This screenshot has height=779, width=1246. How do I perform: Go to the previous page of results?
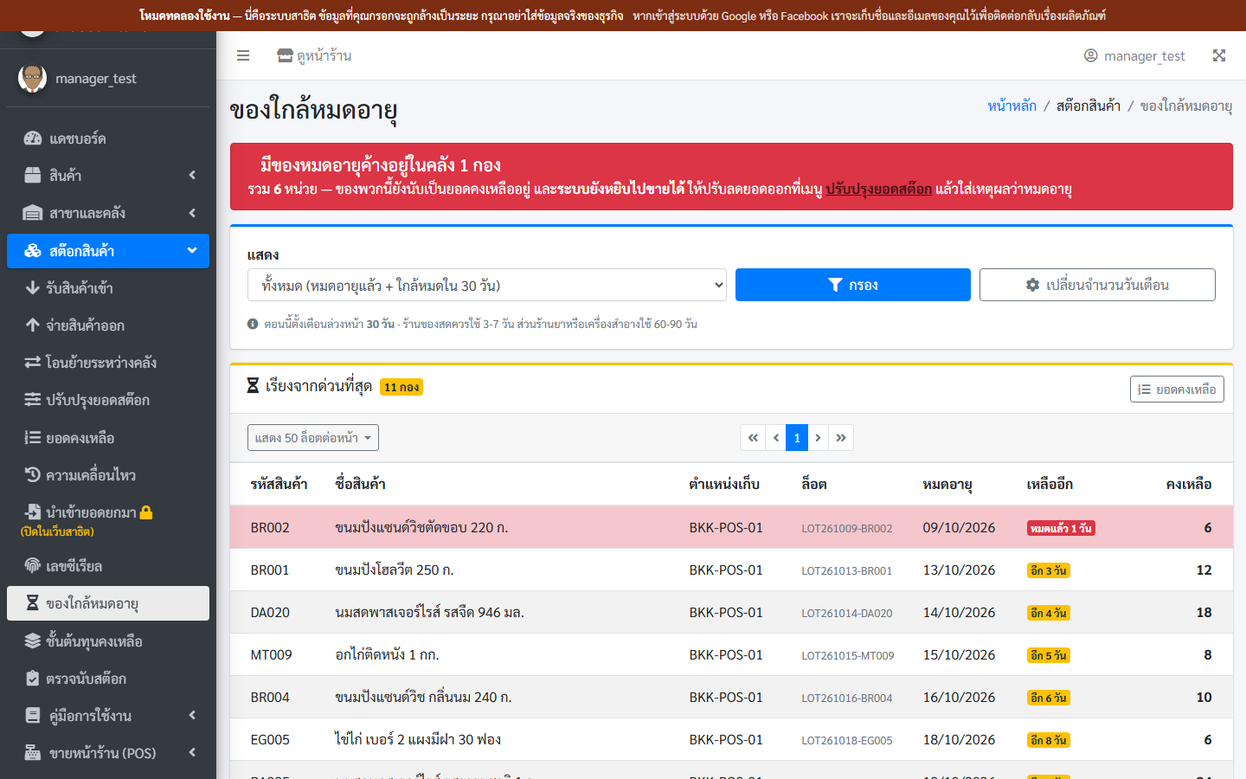coord(776,438)
